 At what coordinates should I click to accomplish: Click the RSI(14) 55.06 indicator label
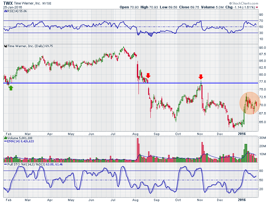(x=16, y=11)
